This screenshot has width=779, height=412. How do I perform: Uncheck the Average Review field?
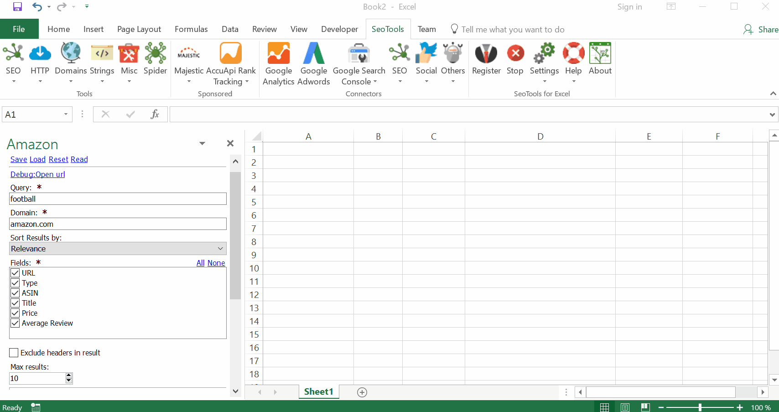[x=15, y=323]
